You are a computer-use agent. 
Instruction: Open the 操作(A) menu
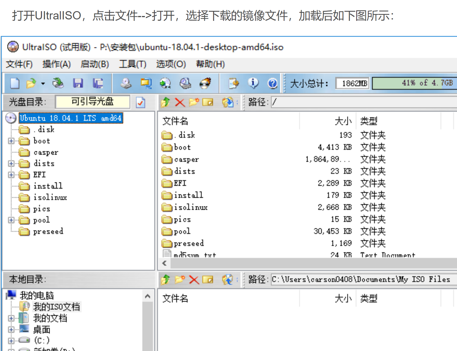click(57, 64)
